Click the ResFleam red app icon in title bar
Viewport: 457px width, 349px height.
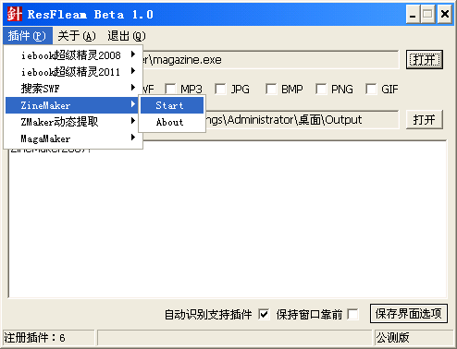click(15, 14)
